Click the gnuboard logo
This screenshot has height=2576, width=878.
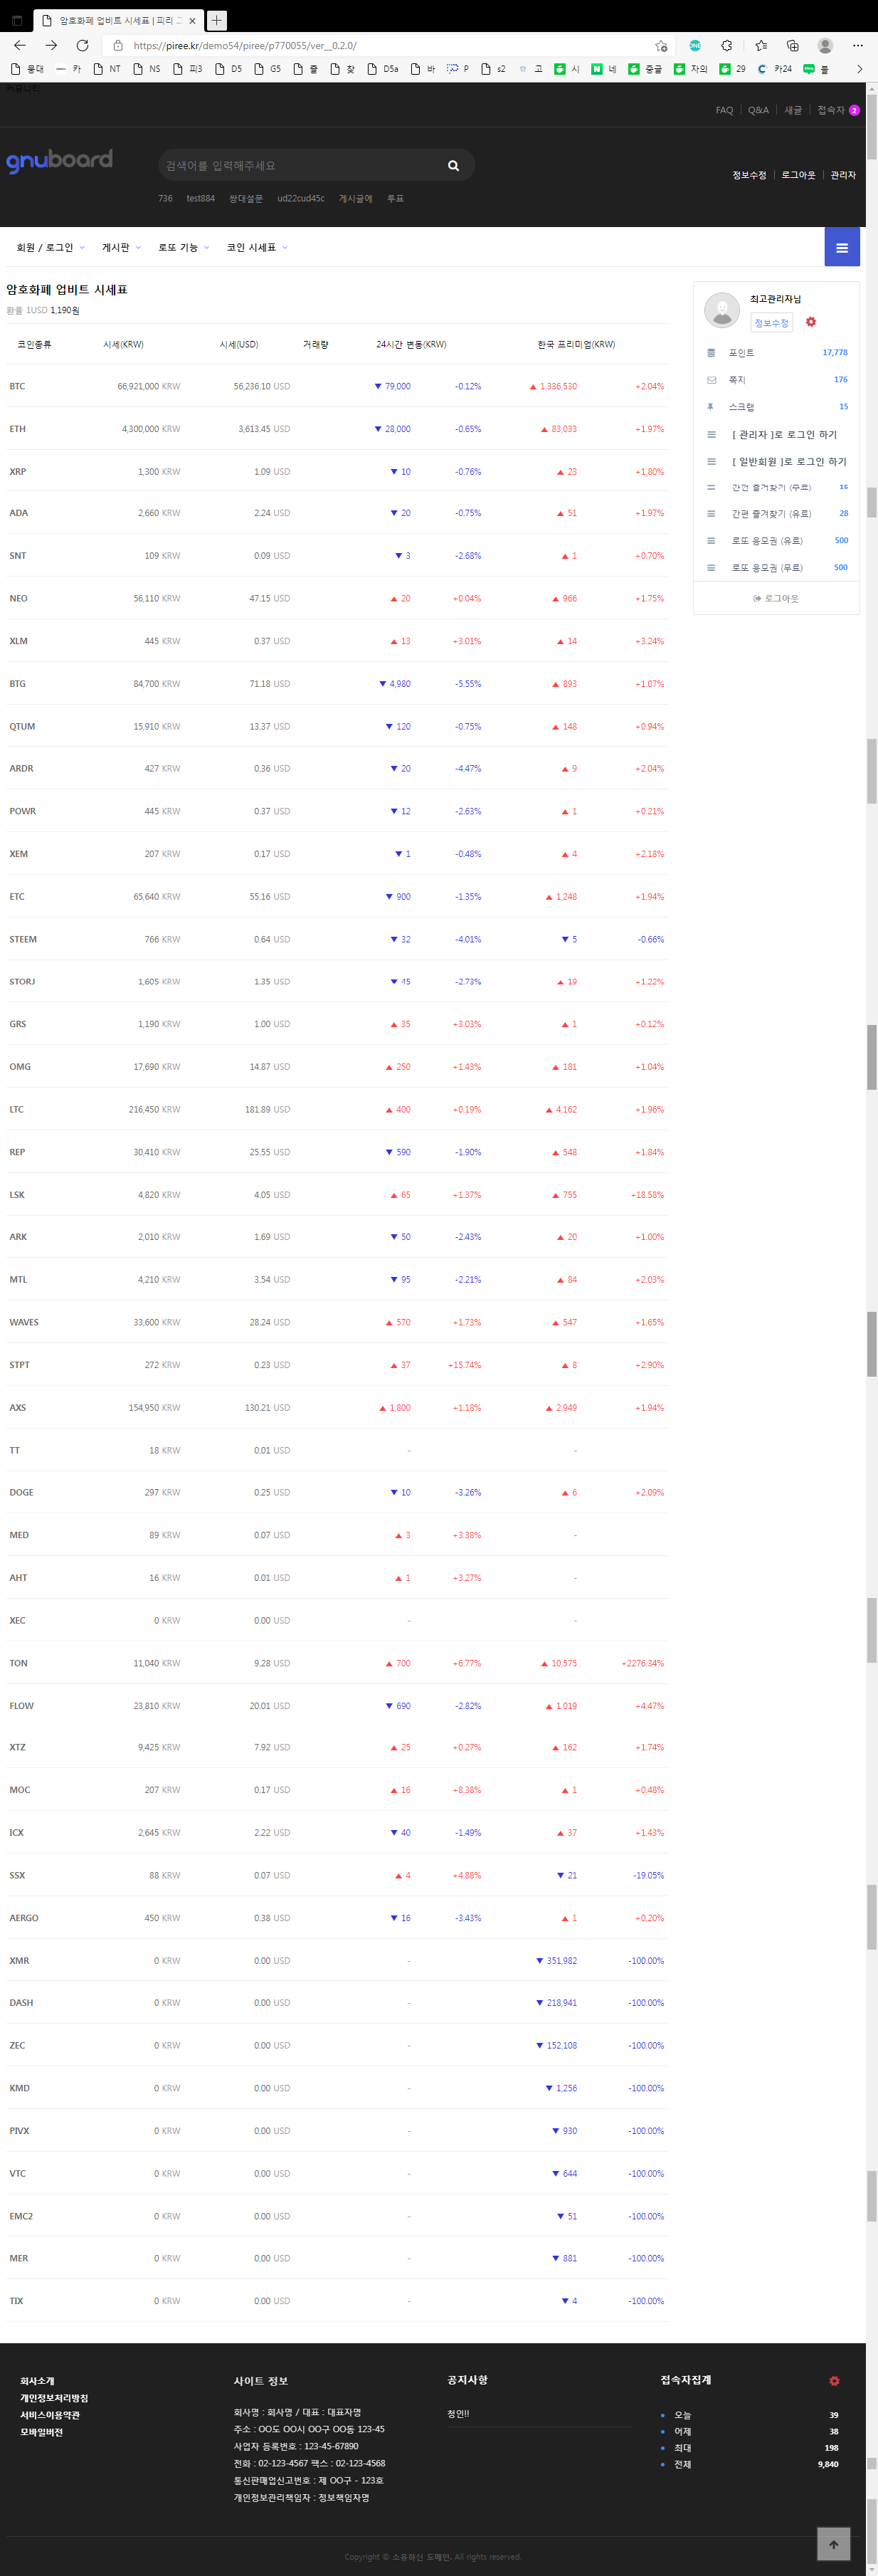[60, 160]
